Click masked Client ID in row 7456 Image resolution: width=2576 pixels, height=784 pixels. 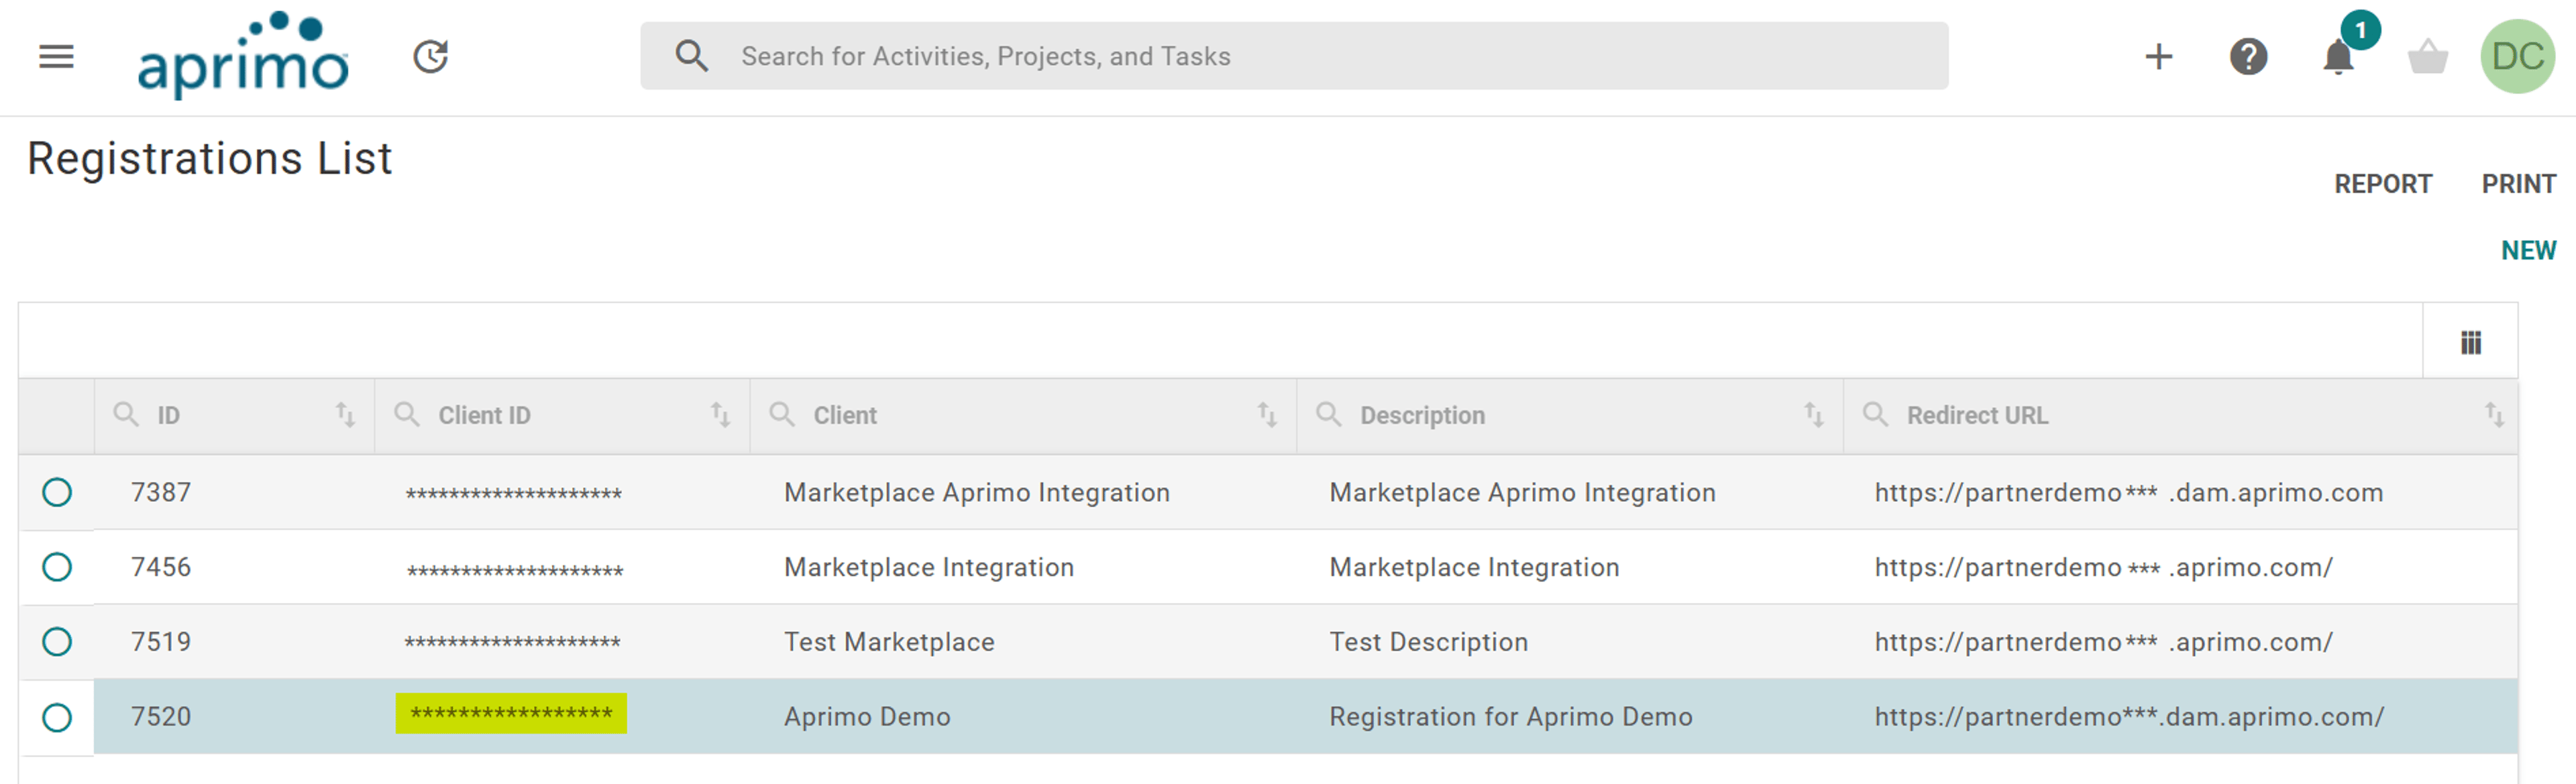(515, 571)
